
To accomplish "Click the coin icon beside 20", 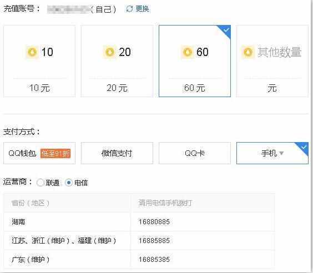I will point(109,52).
